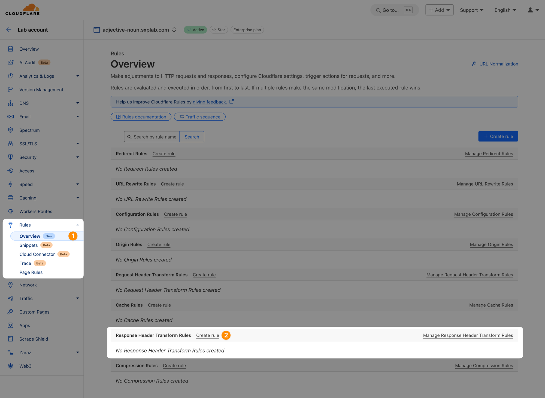Click the Scrape Shield icon
Image resolution: width=545 pixels, height=398 pixels.
tap(10, 339)
